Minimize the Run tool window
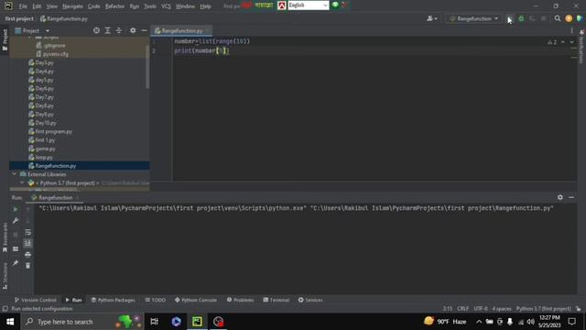 point(571,197)
